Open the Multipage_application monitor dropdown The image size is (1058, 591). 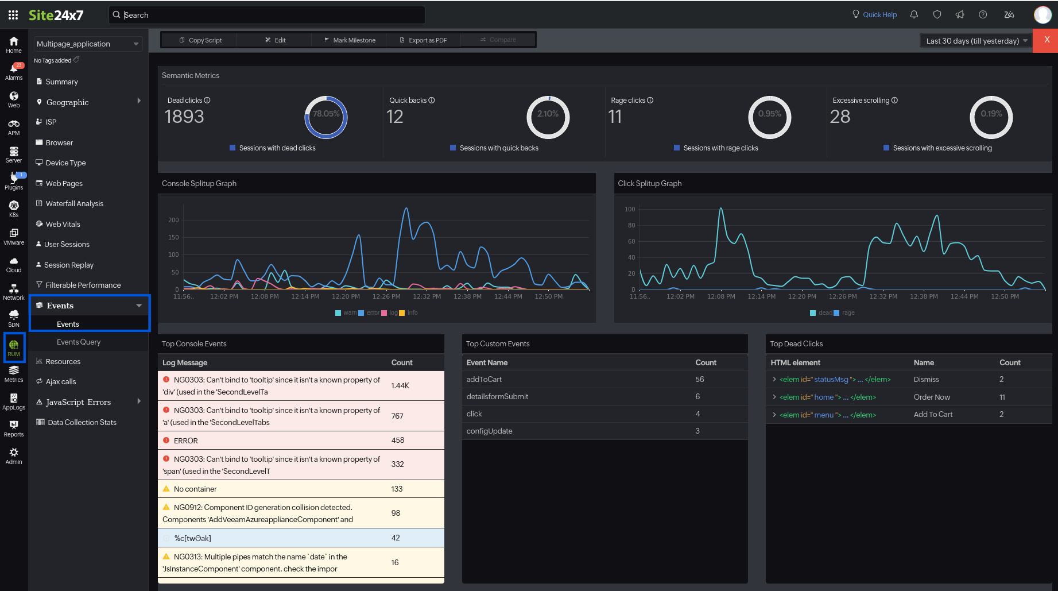tap(87, 44)
